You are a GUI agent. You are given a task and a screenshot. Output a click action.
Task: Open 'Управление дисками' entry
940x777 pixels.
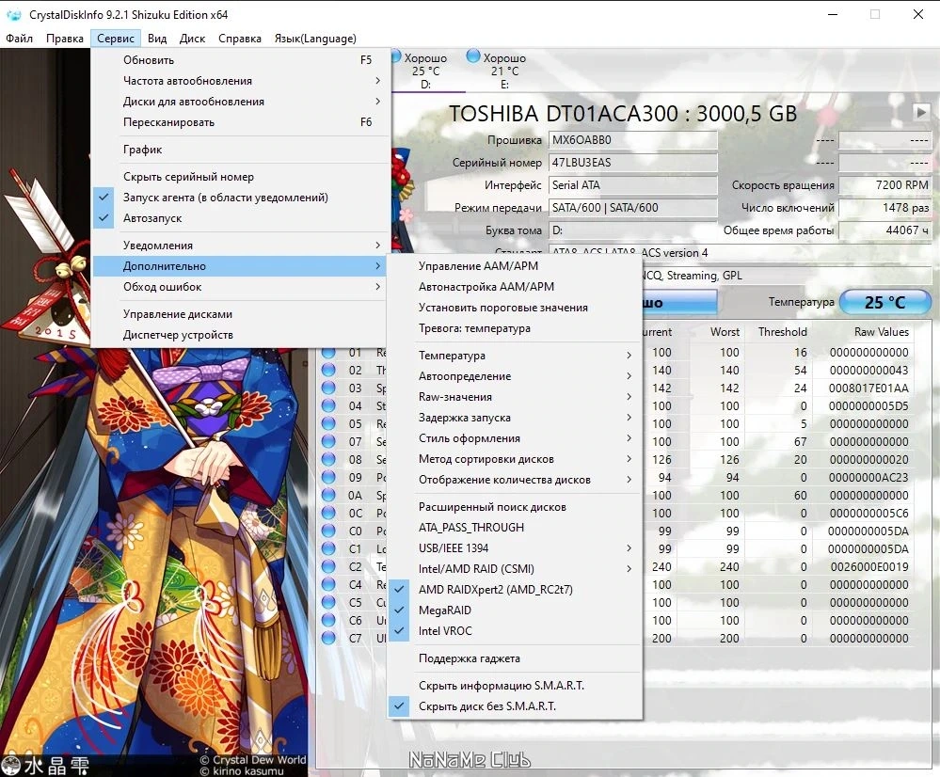pyautogui.click(x=240, y=314)
